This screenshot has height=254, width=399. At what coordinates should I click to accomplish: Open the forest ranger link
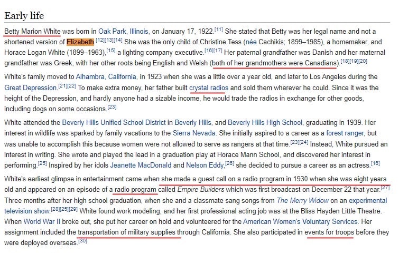coord(345,133)
